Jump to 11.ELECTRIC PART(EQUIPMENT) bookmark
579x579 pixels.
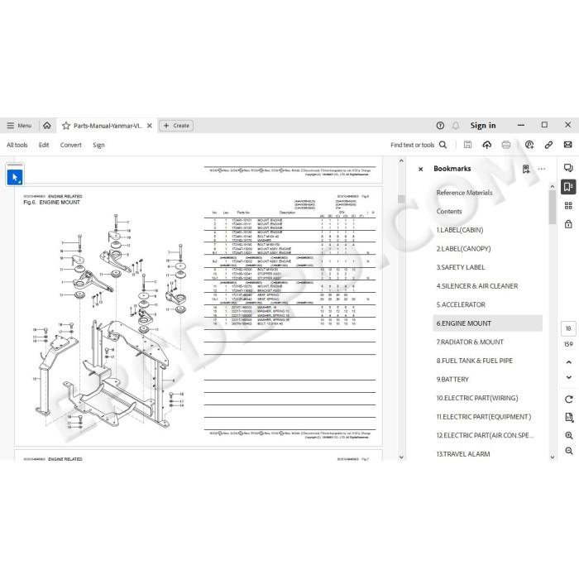click(483, 417)
